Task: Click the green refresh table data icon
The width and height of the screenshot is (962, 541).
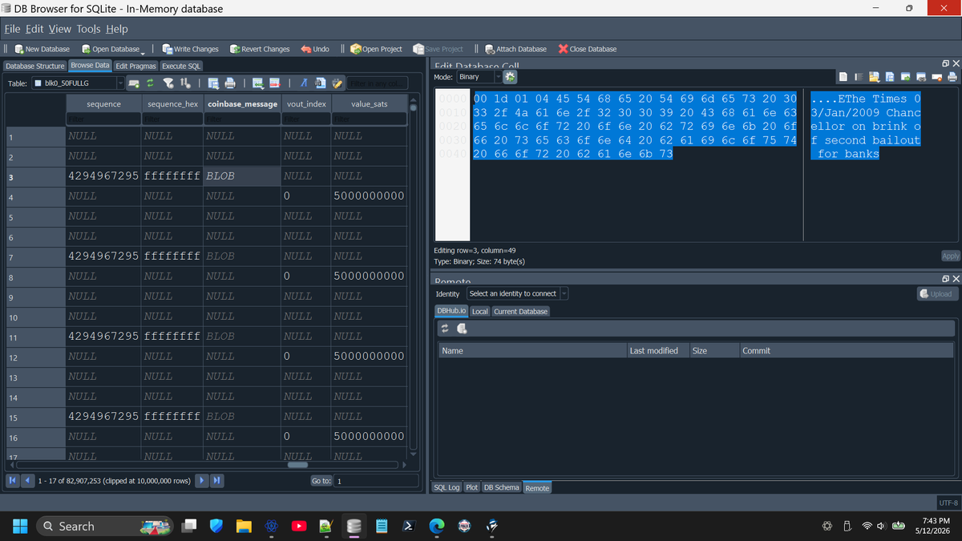Action: pos(150,83)
